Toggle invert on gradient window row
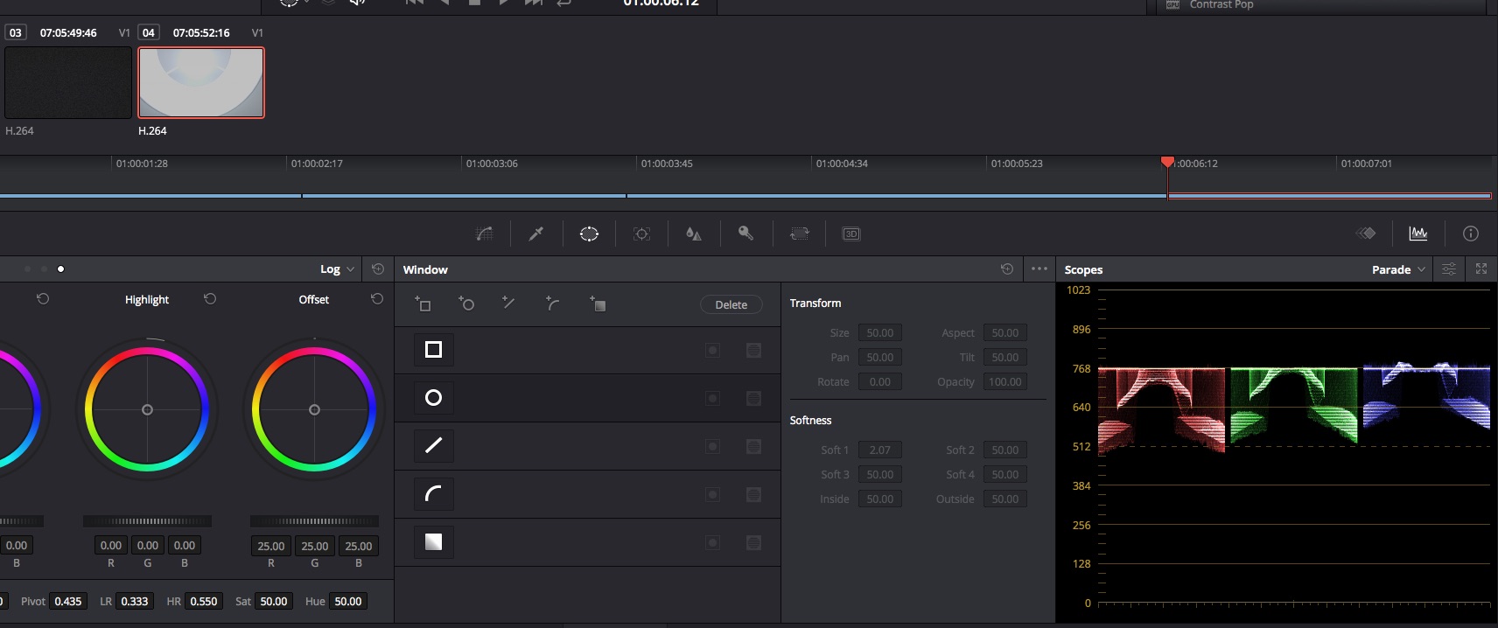 pos(713,542)
